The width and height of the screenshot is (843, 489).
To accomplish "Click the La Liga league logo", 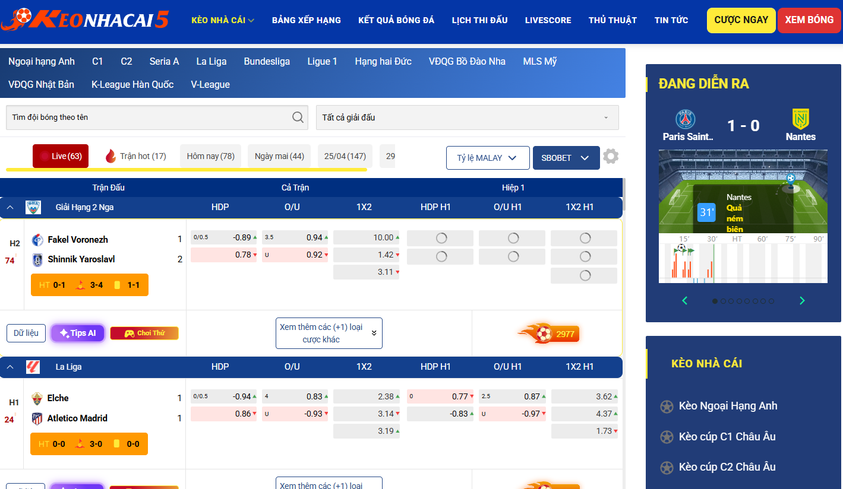I will tap(33, 367).
